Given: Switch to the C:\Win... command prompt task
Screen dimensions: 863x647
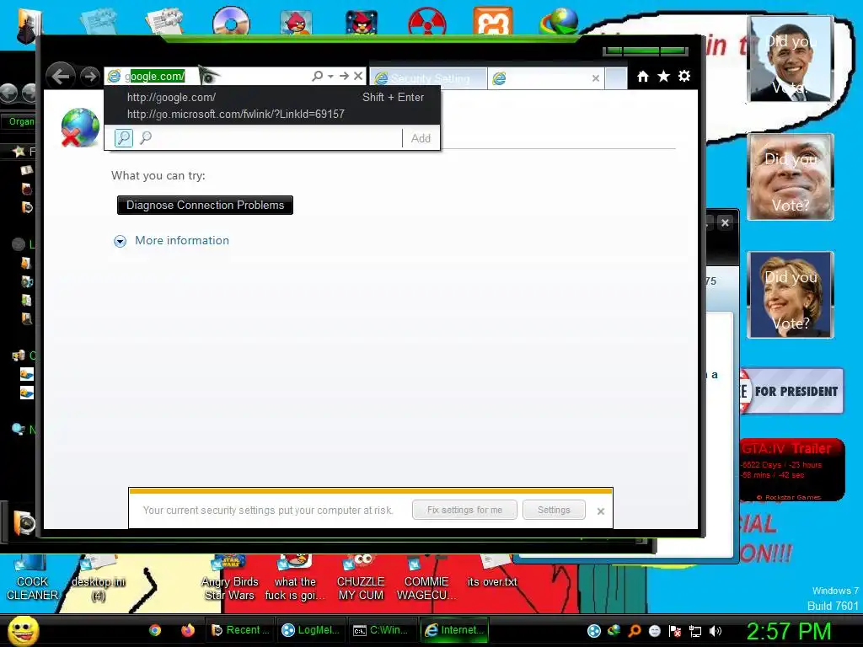Looking at the screenshot, I should pyautogui.click(x=382, y=630).
